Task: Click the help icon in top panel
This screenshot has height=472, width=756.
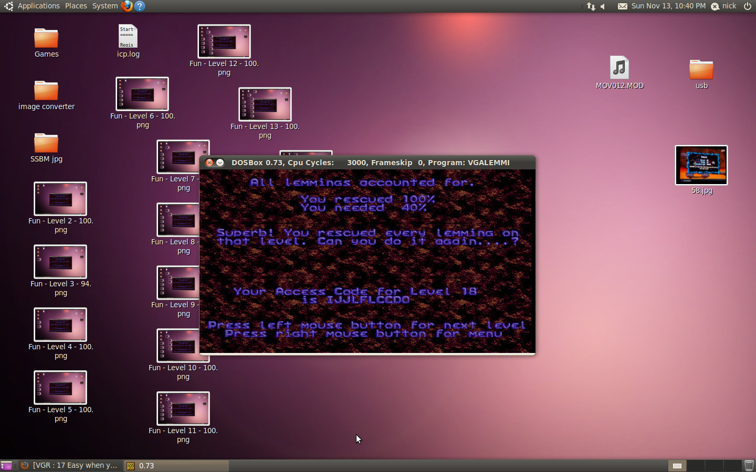Action: tap(140, 6)
